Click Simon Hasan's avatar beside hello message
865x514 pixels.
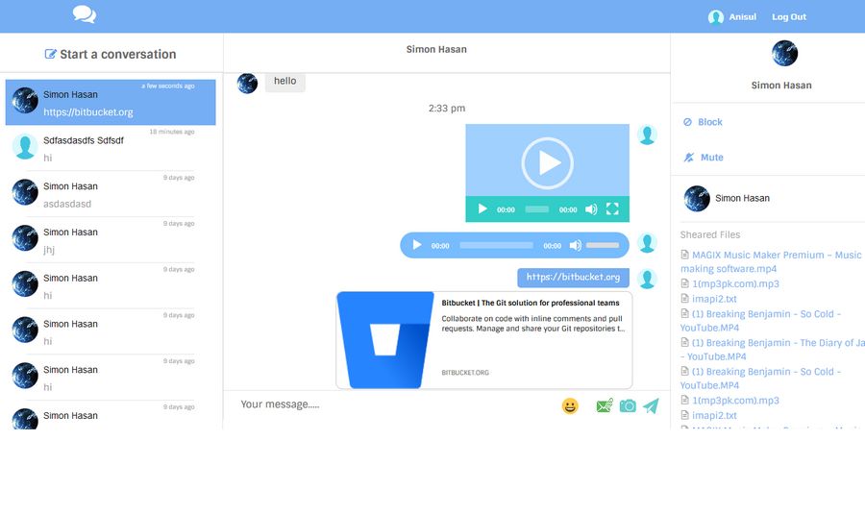pos(247,84)
